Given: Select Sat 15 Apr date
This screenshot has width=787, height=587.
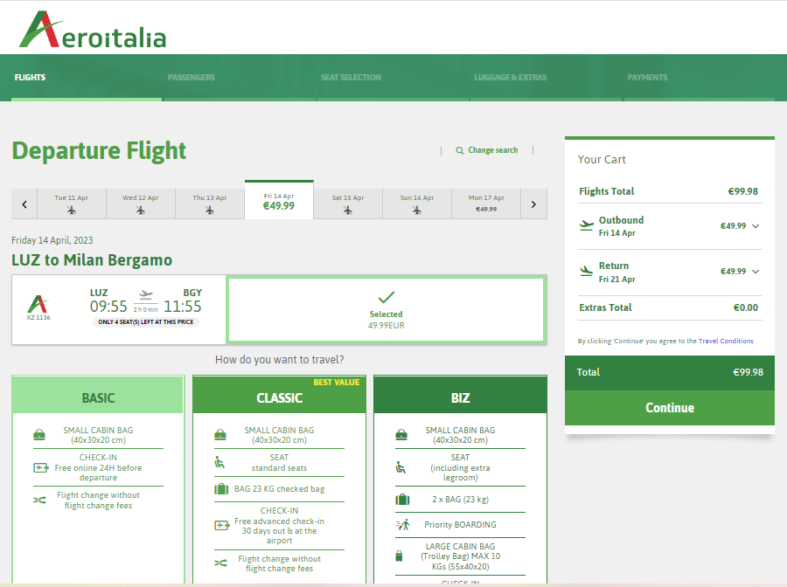Looking at the screenshot, I should [x=348, y=204].
